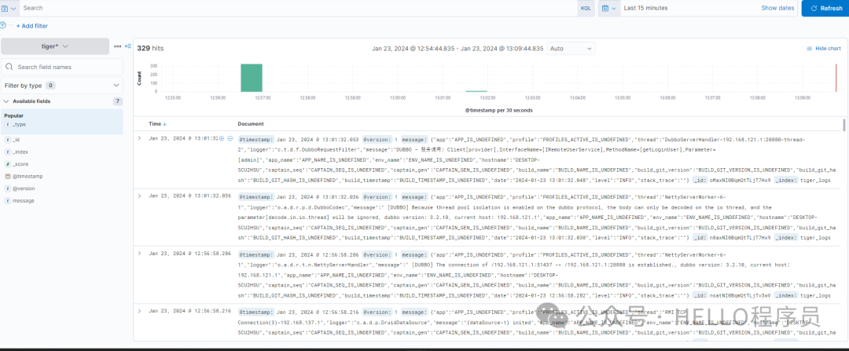Screen dimensions: 849x351
Task: Click the Refresh button
Action: pos(825,8)
